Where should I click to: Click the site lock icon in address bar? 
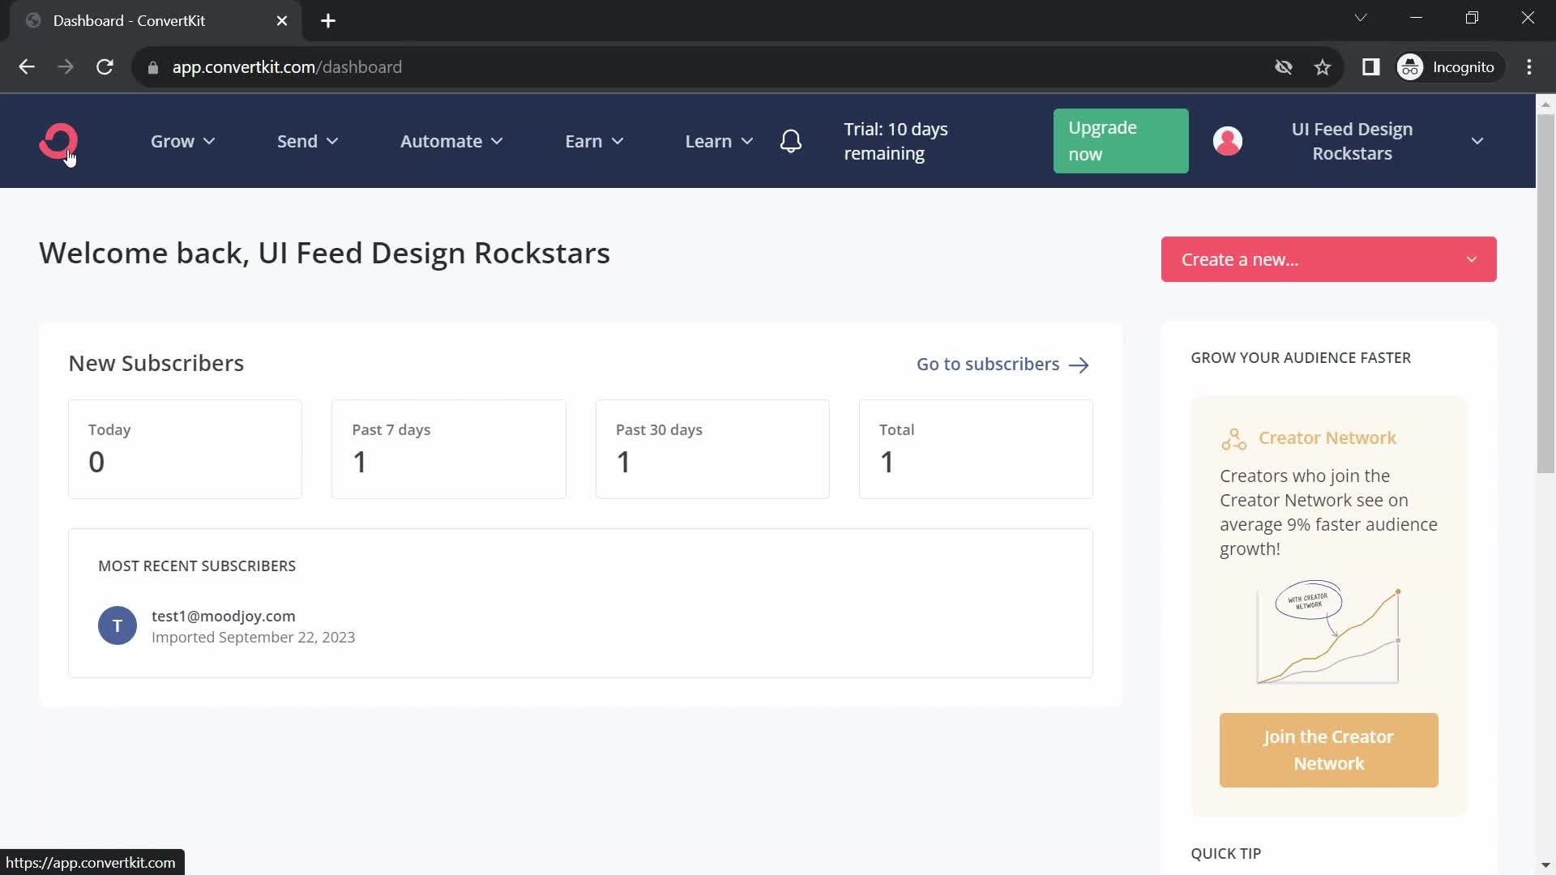pos(153,67)
